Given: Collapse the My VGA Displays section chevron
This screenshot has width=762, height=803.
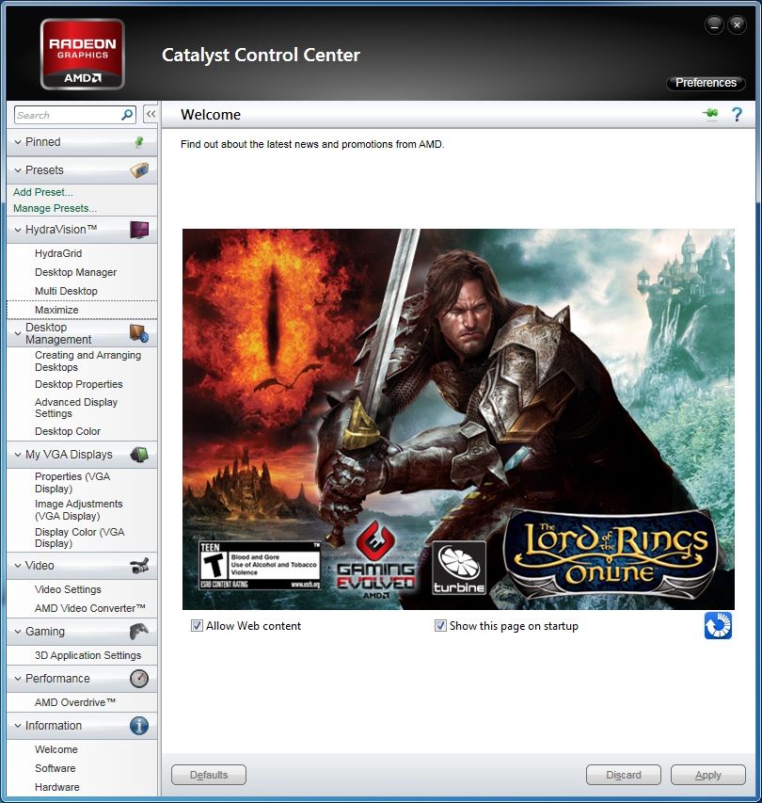Looking at the screenshot, I should [x=18, y=455].
